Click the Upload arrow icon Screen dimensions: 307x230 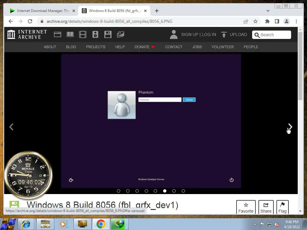pyautogui.click(x=224, y=35)
